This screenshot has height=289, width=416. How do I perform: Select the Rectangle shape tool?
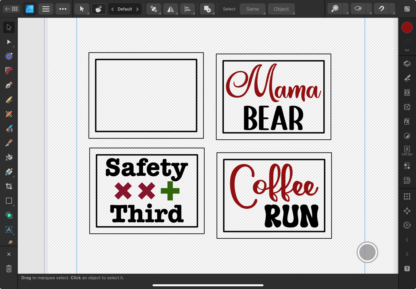[9, 201]
